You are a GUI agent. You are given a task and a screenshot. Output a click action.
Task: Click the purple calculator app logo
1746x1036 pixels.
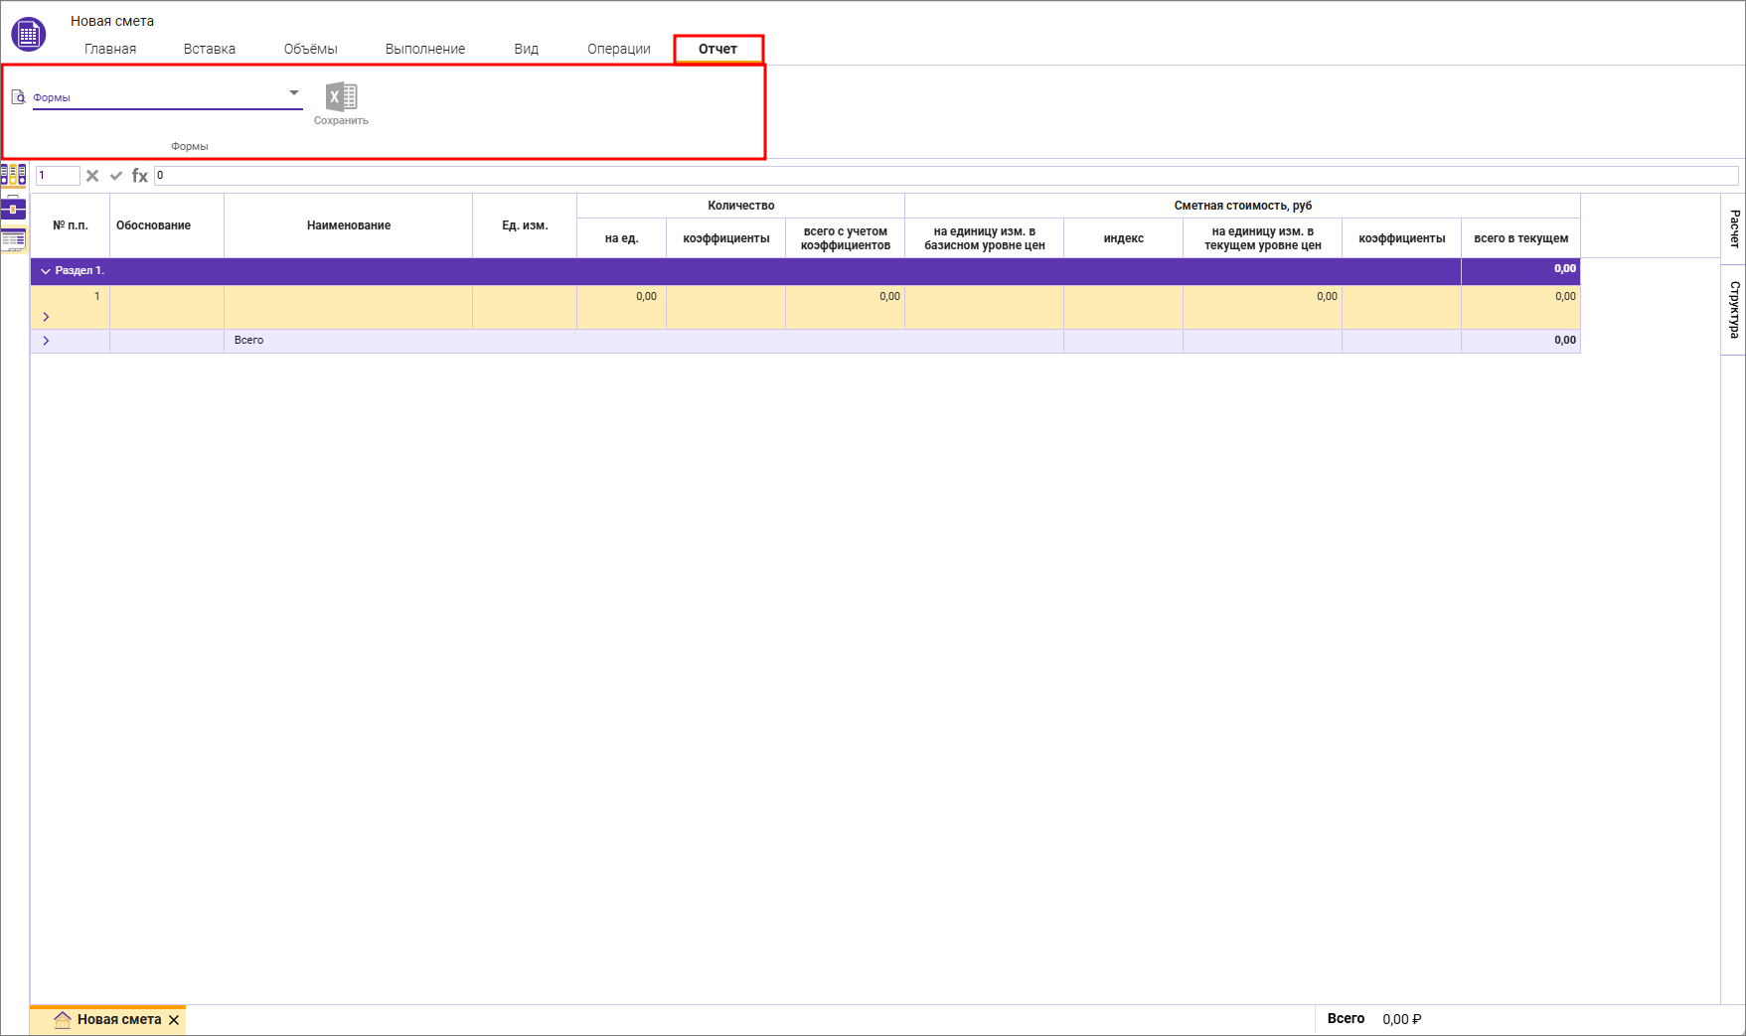(28, 35)
